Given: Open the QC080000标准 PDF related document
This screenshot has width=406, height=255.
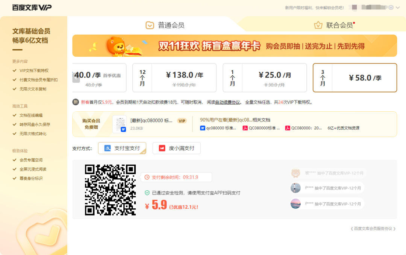Looking at the screenshot, I should (261, 128).
